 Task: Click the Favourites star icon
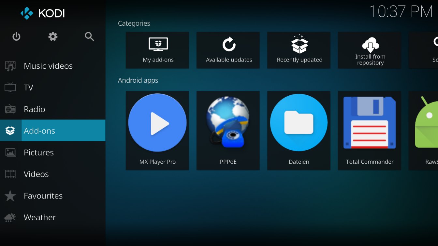(10, 196)
